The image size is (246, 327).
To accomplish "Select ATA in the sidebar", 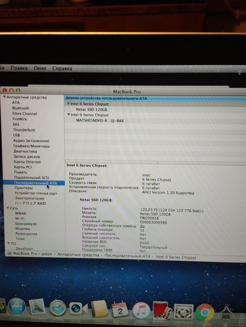I will [16, 103].
